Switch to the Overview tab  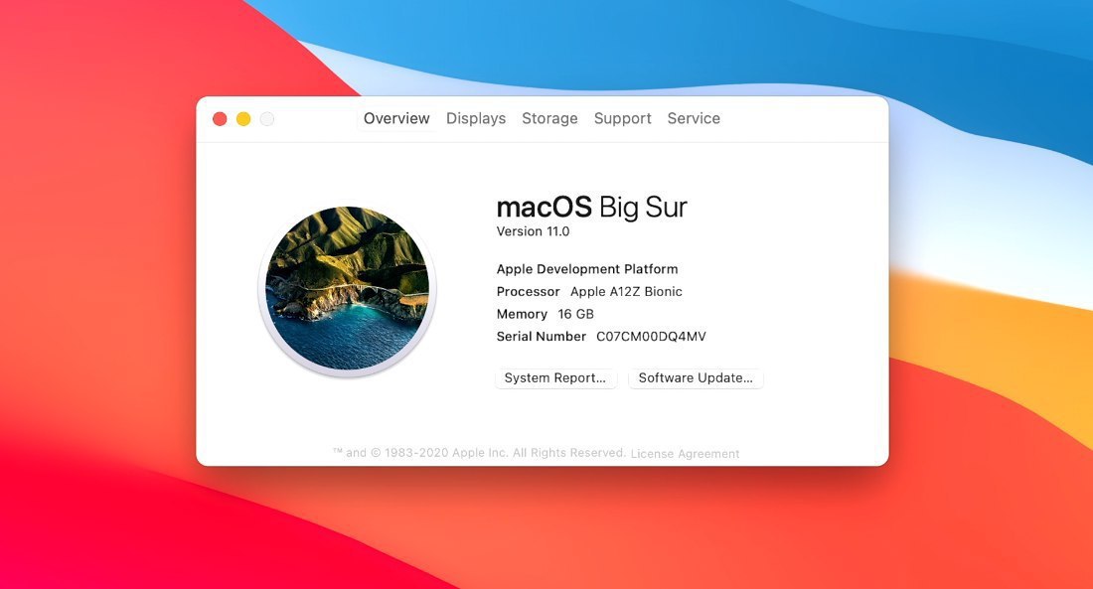point(396,118)
